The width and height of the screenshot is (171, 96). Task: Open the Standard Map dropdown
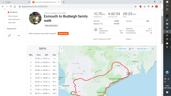143,49
